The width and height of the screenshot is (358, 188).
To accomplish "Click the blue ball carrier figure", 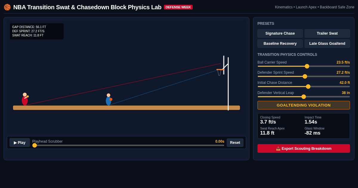I will pyautogui.click(x=109, y=99).
